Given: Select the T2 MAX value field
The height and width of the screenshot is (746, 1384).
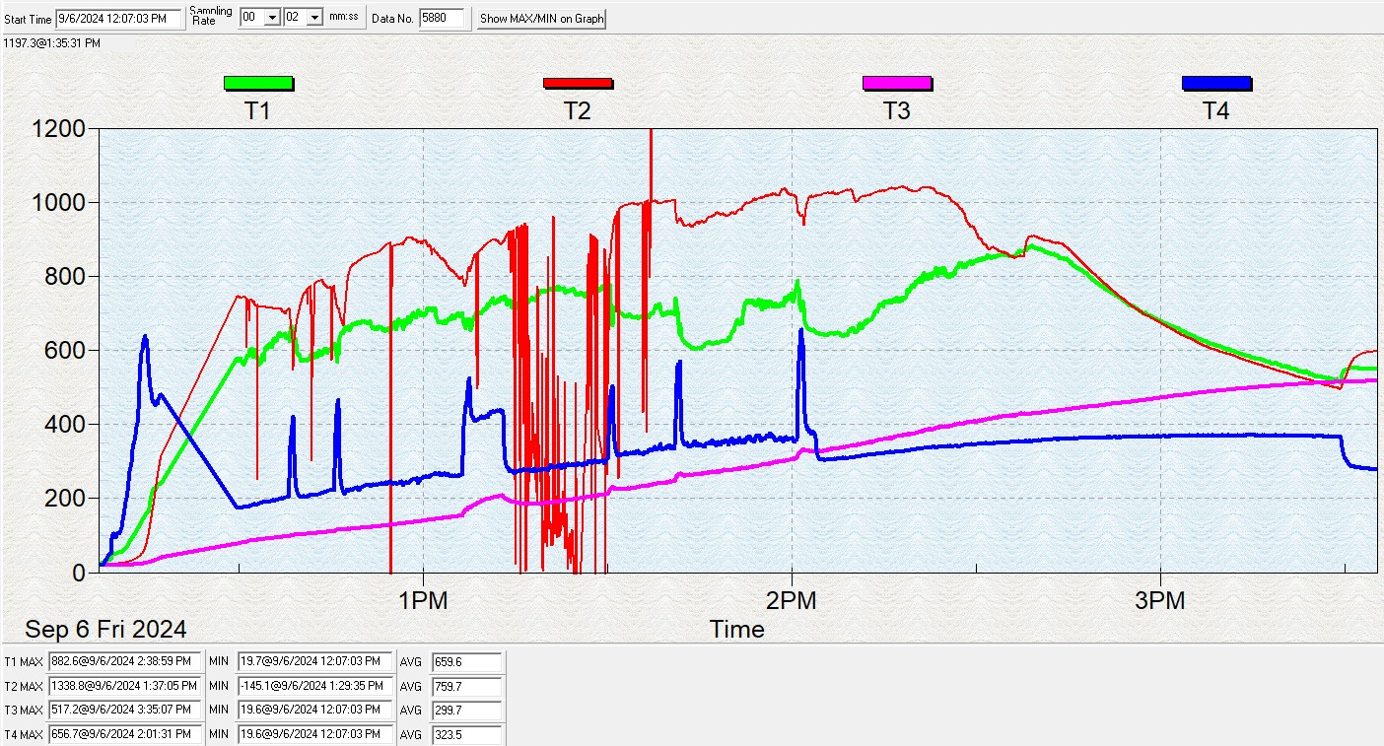Looking at the screenshot, I should pyautogui.click(x=125, y=686).
